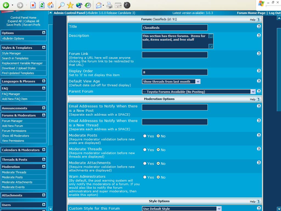Set Moderate Posts to Yes
281x211 pixels.
pyautogui.click(x=145, y=136)
